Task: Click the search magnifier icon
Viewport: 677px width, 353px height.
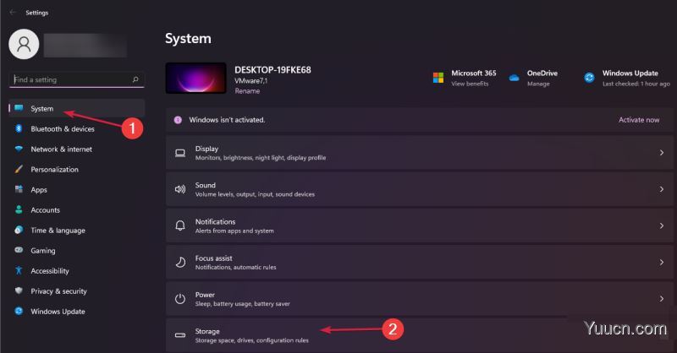Action: 135,79
